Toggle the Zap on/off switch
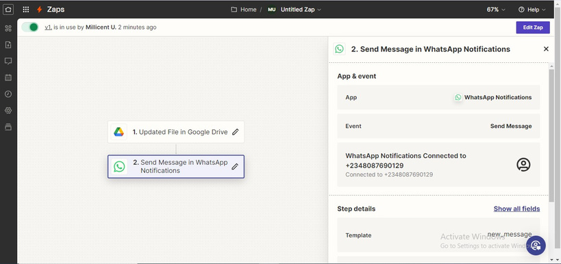The image size is (561, 264). [30, 27]
